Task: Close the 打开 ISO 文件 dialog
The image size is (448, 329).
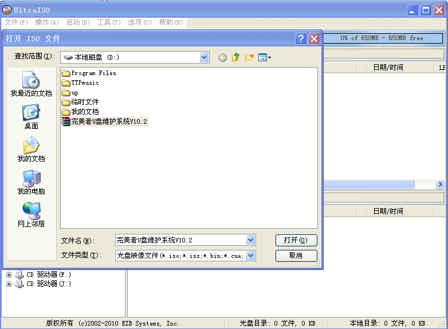Action: click(315, 38)
